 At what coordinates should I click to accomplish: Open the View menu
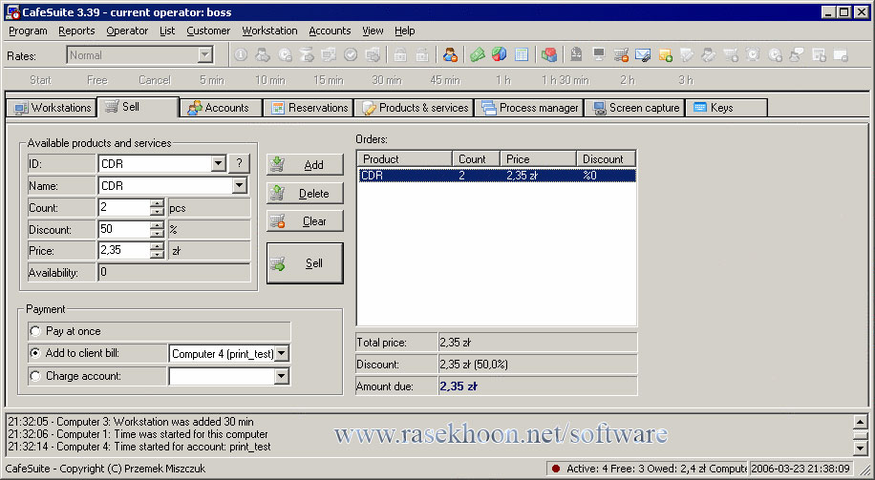[x=373, y=31]
